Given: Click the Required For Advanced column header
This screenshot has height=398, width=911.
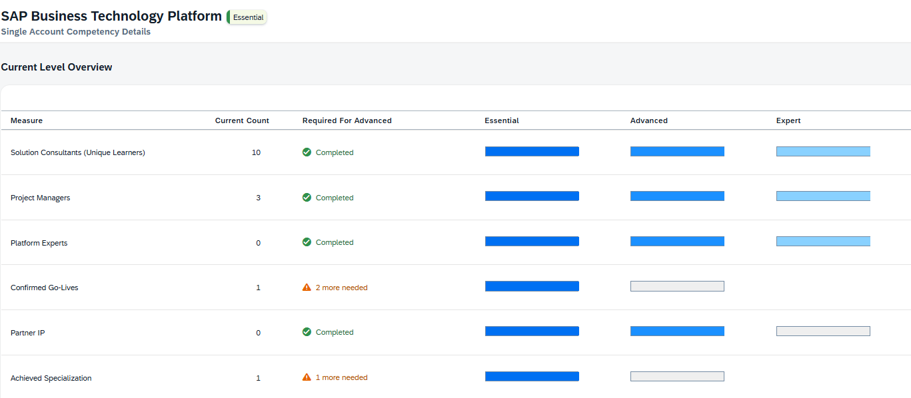Looking at the screenshot, I should coord(347,120).
